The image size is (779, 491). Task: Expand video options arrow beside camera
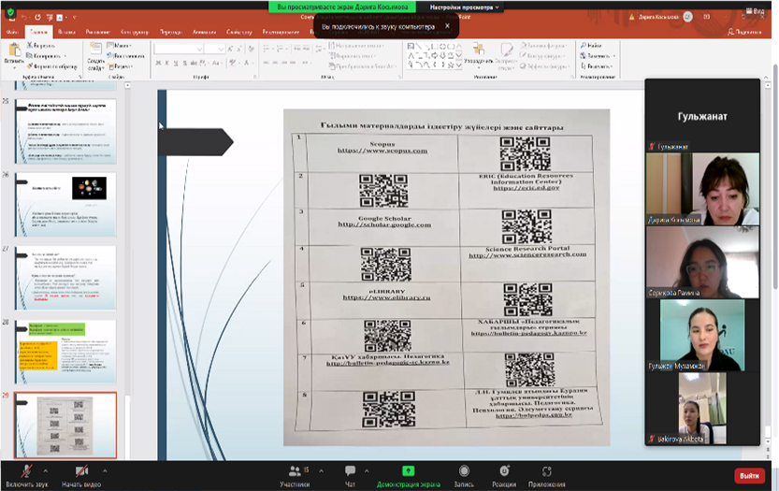pyautogui.click(x=105, y=469)
